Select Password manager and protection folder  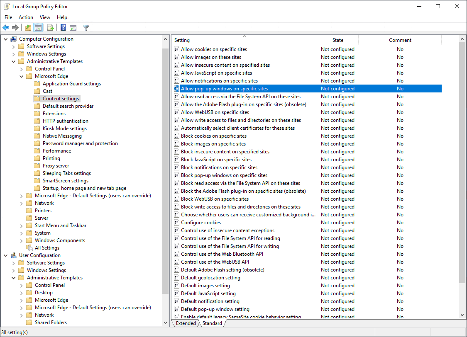[80, 143]
